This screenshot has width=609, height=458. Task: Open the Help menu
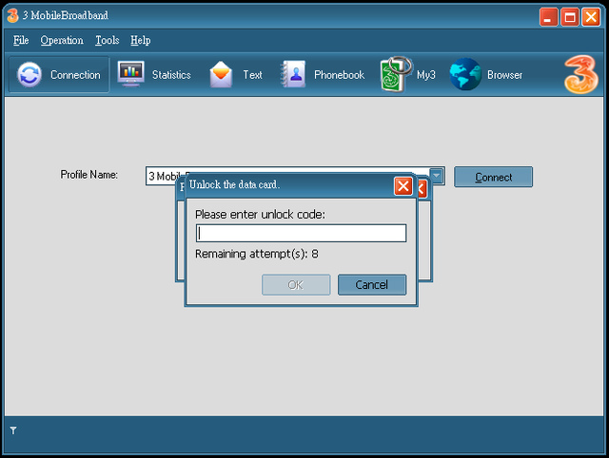pyautogui.click(x=140, y=40)
